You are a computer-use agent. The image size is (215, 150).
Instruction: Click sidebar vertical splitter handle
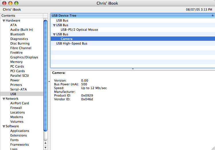click(49, 82)
